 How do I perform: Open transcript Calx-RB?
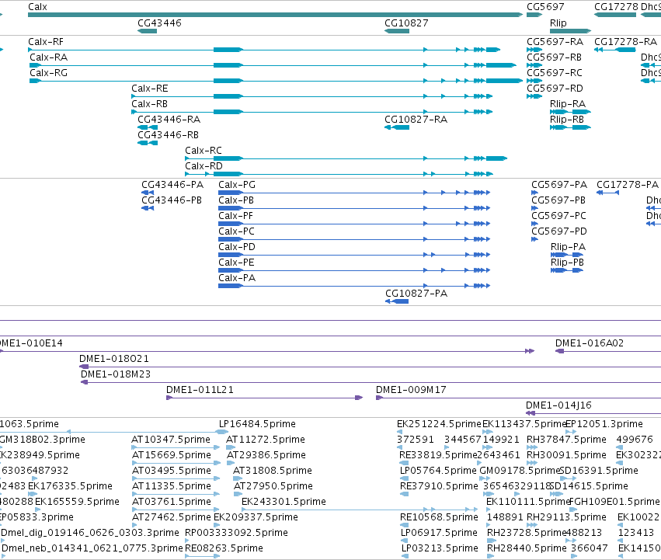coord(150,104)
